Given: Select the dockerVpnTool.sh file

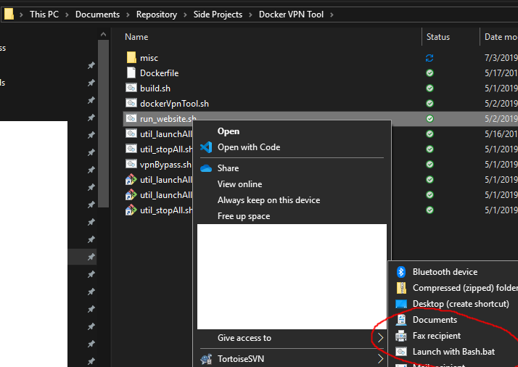Looking at the screenshot, I should point(174,104).
